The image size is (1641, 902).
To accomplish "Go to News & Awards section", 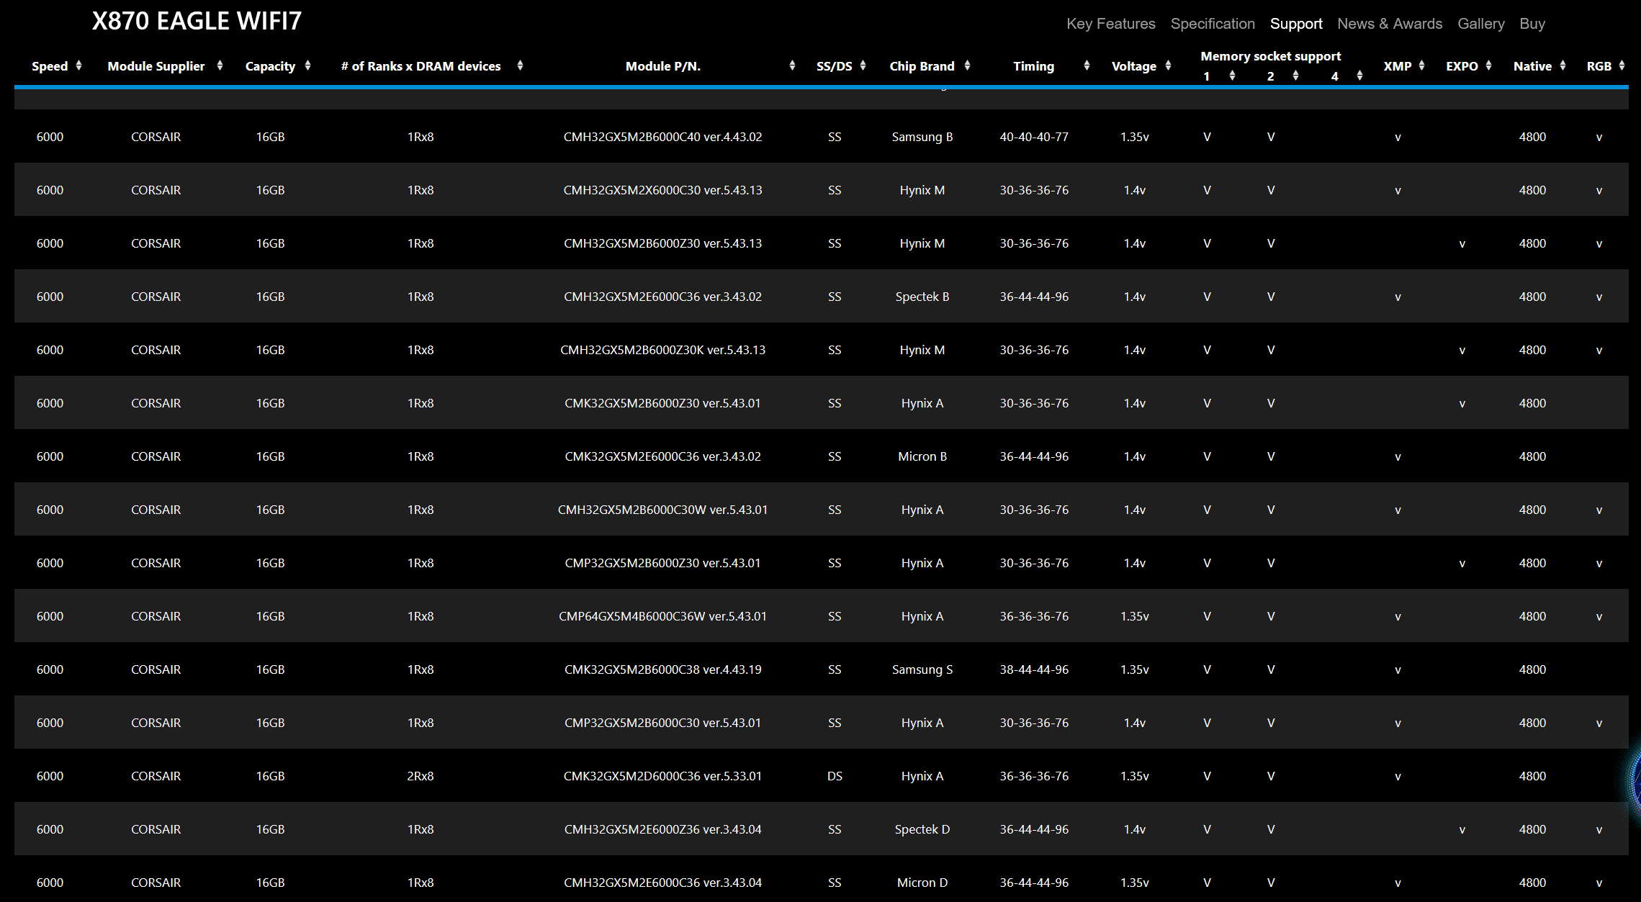I will pyautogui.click(x=1390, y=24).
